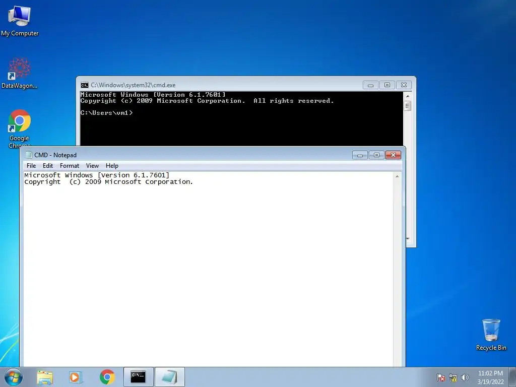Click the Notepad scrollbar up arrow
The width and height of the screenshot is (516, 387).
[x=397, y=176]
